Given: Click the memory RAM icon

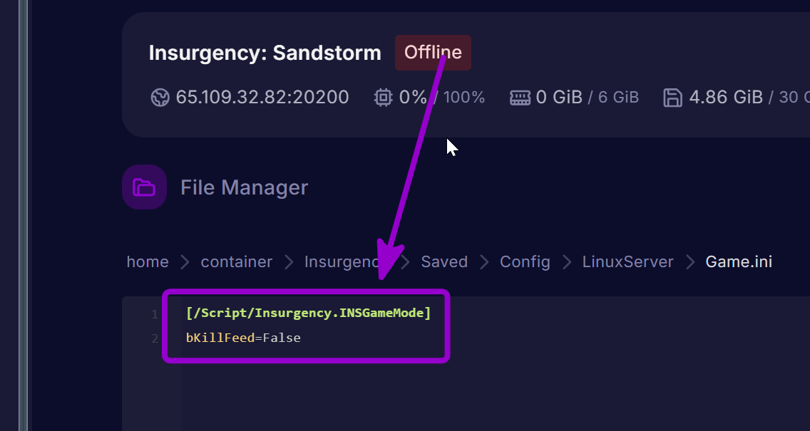Looking at the screenshot, I should coord(521,97).
